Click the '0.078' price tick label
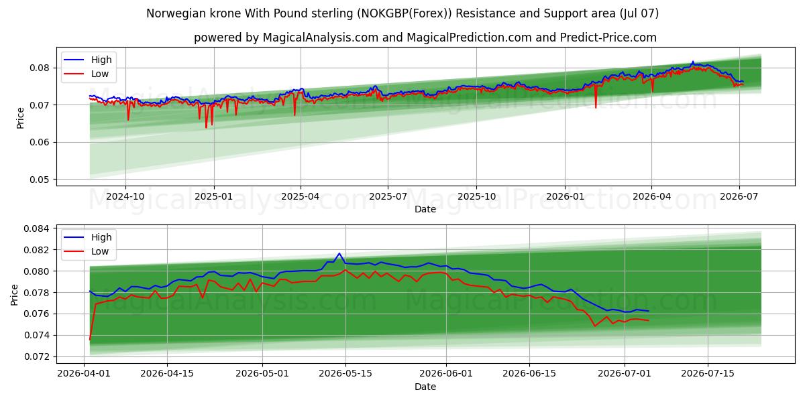This screenshot has height=402, width=805. point(38,293)
